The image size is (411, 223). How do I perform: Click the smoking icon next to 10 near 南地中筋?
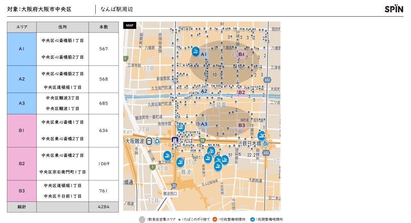point(181,127)
